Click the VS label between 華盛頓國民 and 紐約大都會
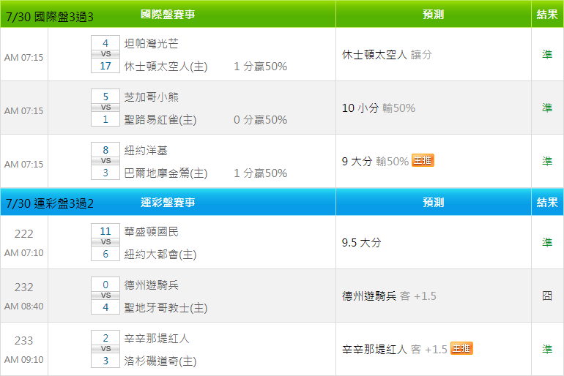 [105, 242]
